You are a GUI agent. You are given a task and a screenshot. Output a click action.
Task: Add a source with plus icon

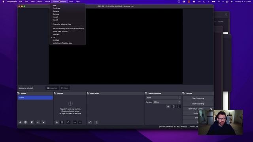click(57, 122)
